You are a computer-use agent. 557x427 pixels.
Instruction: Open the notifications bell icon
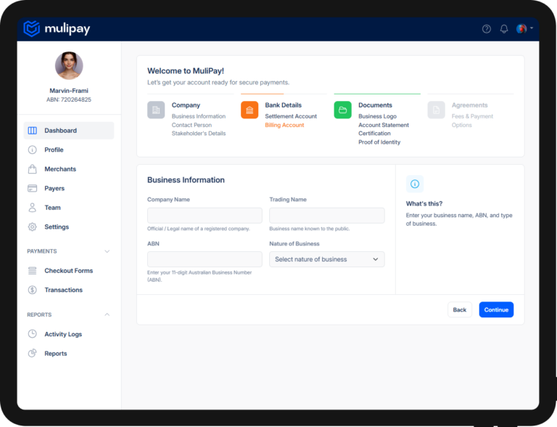(504, 29)
